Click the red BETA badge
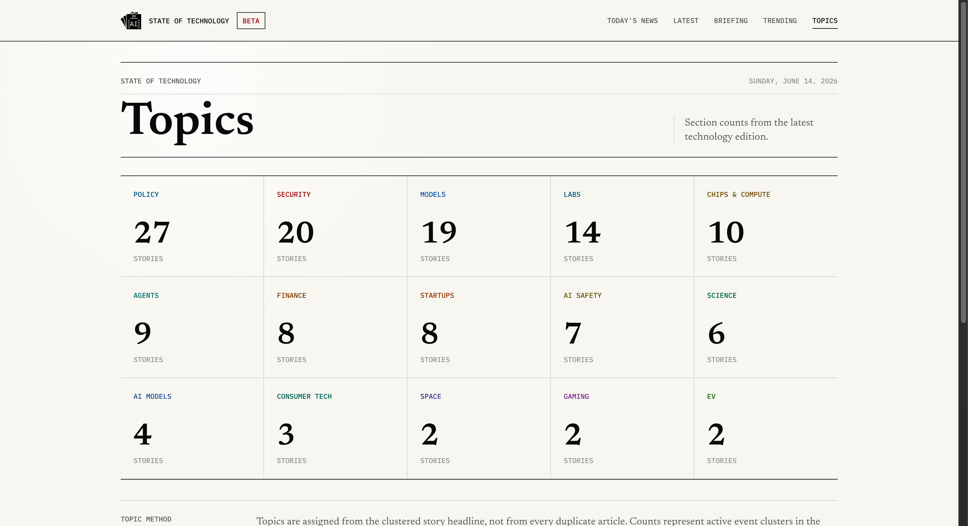The height and width of the screenshot is (526, 968). pyautogui.click(x=251, y=21)
